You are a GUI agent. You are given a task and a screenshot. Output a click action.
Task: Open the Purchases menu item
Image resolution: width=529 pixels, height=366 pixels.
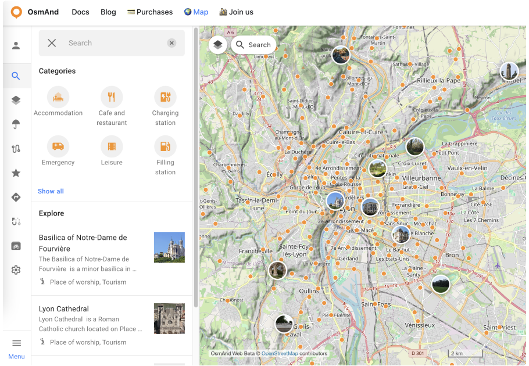(149, 12)
